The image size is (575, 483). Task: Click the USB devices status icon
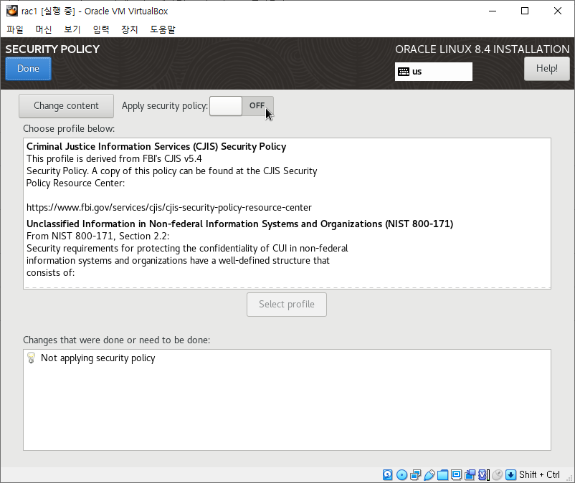point(429,475)
